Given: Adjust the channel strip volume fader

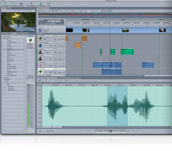Looking at the screenshot, I should click(x=33, y=92).
